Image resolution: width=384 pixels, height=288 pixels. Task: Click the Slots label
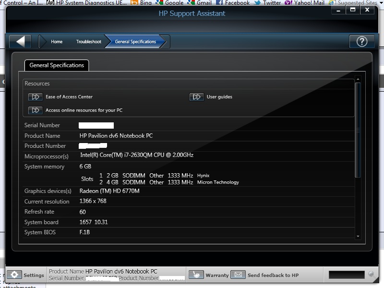pos(87,179)
